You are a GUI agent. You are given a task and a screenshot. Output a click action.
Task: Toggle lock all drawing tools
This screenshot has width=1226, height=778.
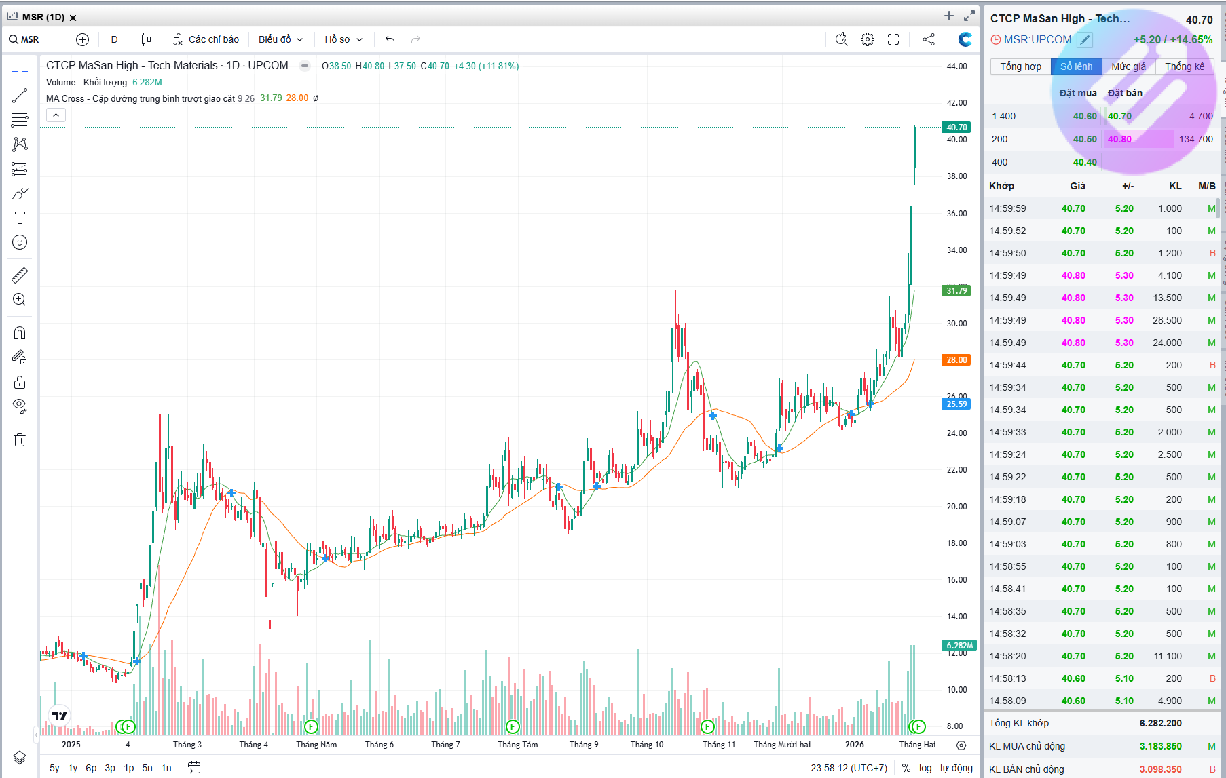click(20, 382)
